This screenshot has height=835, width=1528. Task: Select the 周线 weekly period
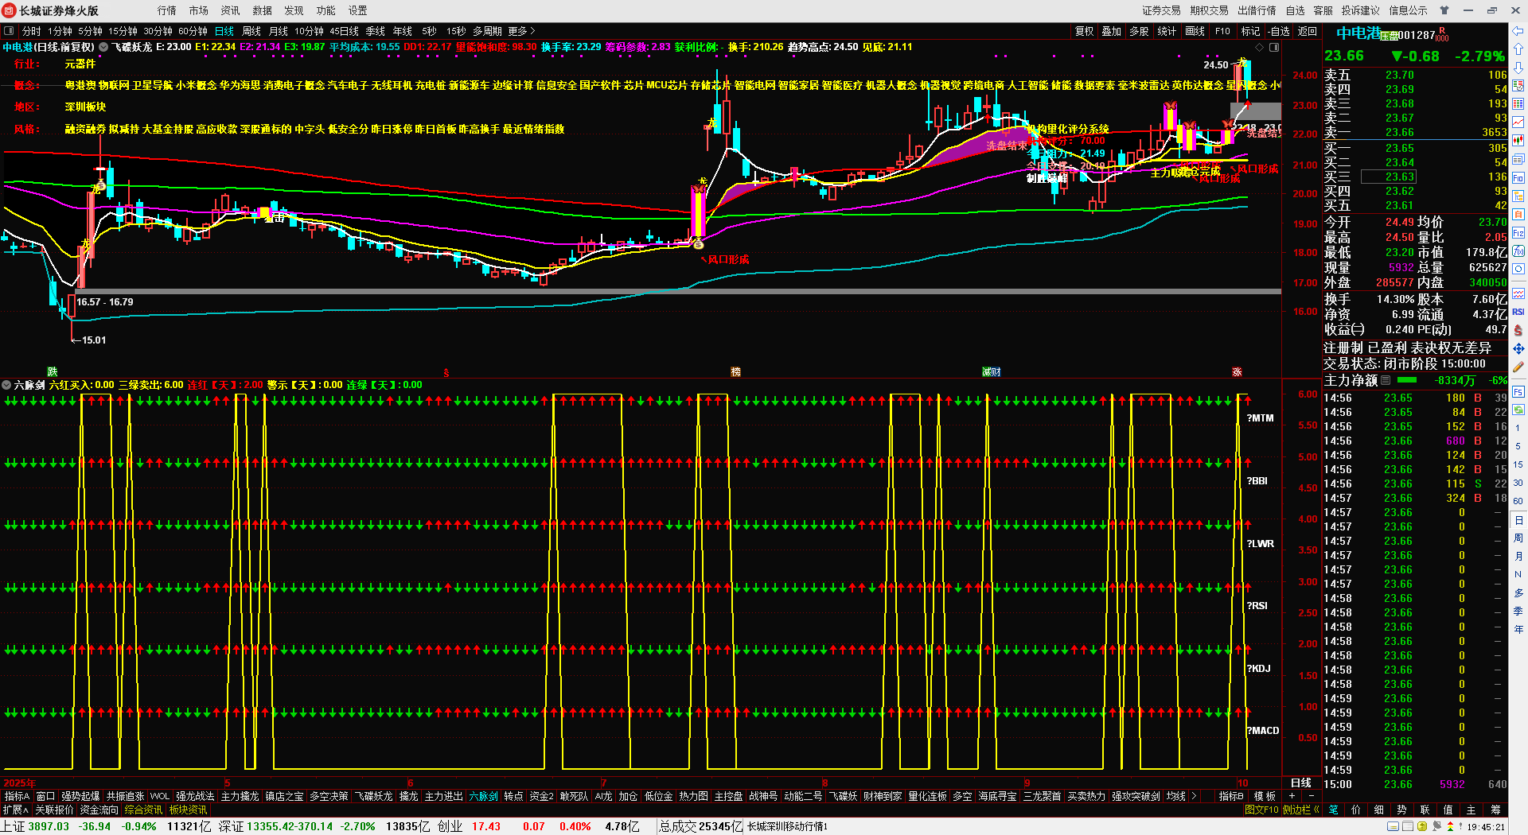coord(251,31)
